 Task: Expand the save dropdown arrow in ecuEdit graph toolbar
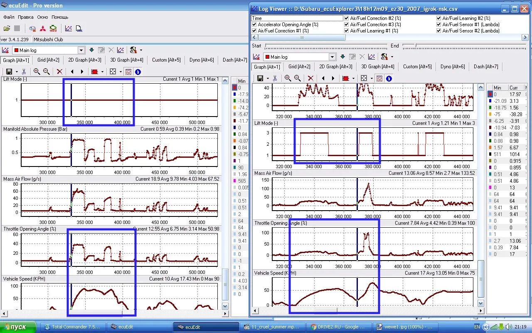pyautogui.click(x=17, y=72)
